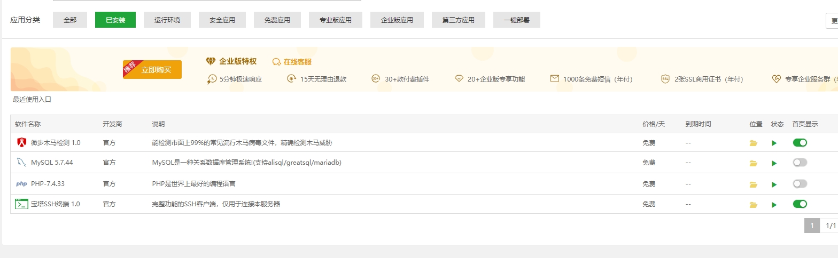Image resolution: width=838 pixels, height=258 pixels.
Task: Enable homepage display for MySQL 5.7.44
Action: click(800, 163)
